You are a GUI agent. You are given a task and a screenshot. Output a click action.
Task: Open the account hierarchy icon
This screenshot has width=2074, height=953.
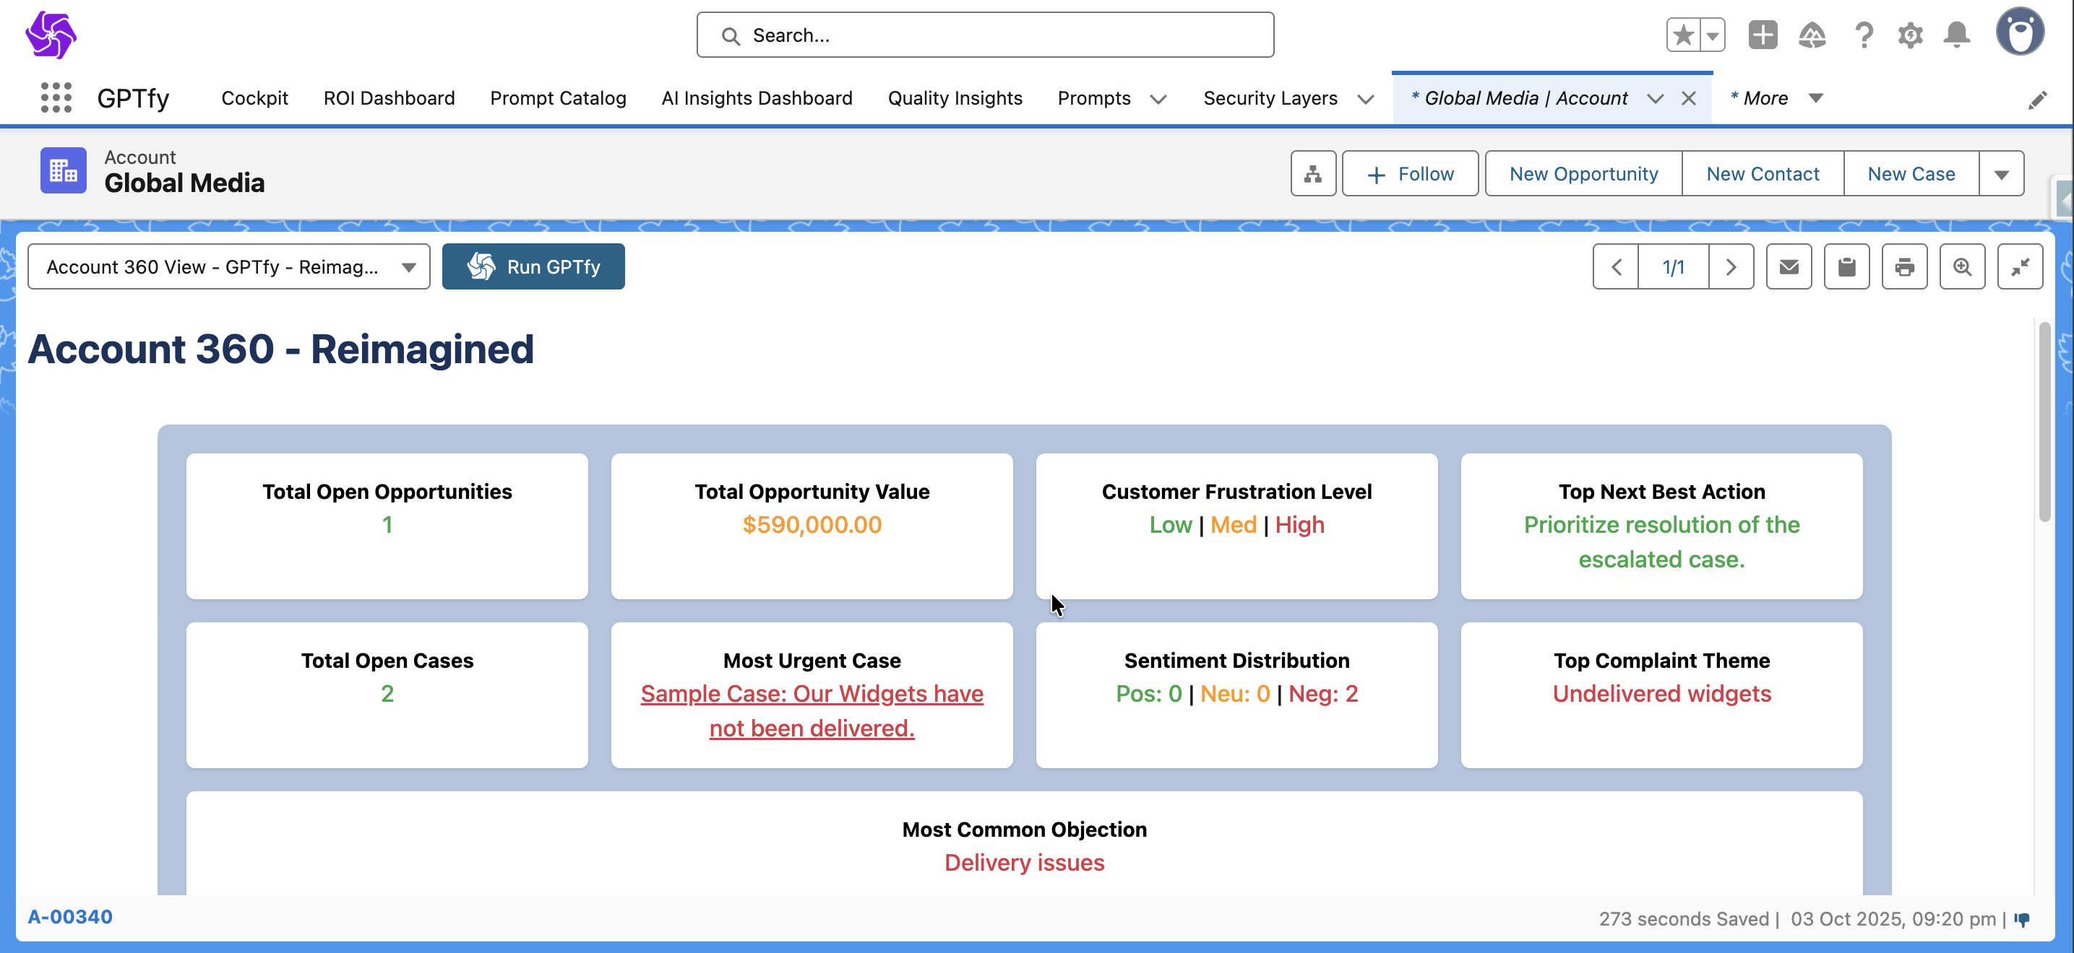(1313, 174)
